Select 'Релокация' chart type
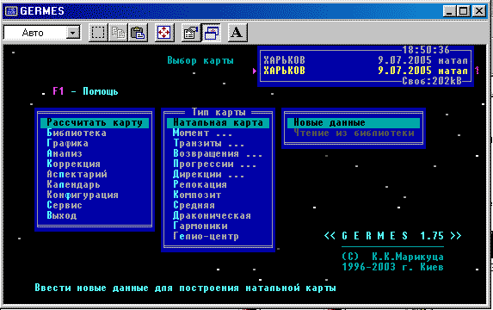Image resolution: width=493 pixels, height=310 pixels. click(x=200, y=185)
